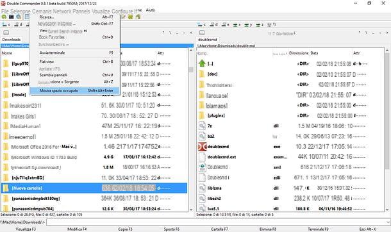Open drive c in the left panel

[x=6, y=24]
